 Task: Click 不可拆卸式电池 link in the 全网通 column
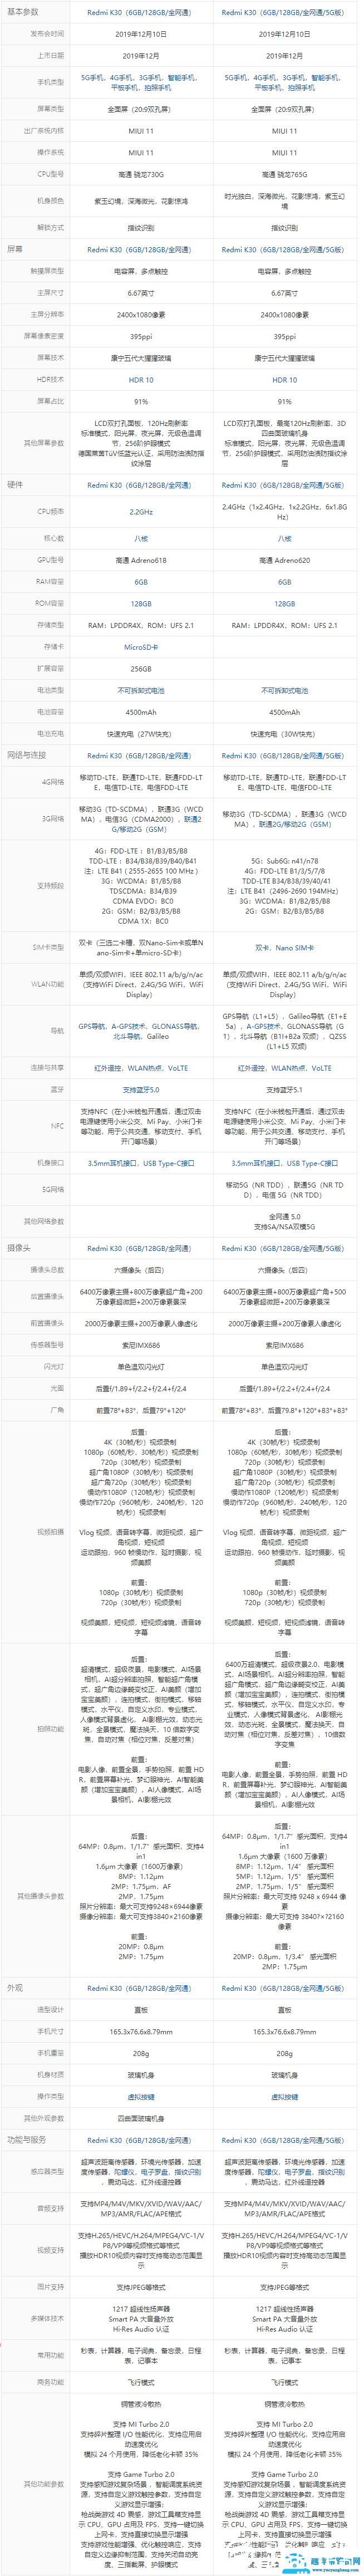coord(141,690)
